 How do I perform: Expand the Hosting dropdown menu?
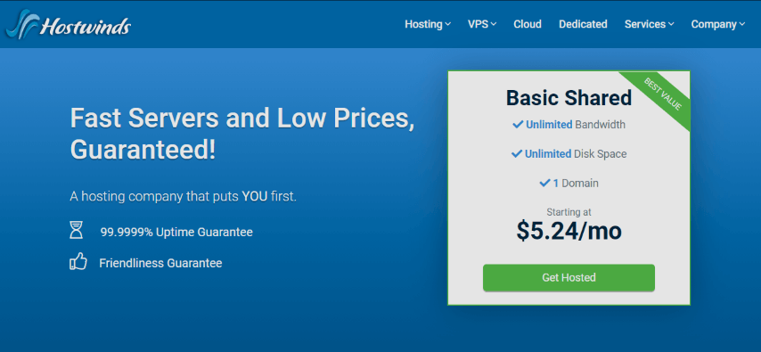click(428, 24)
